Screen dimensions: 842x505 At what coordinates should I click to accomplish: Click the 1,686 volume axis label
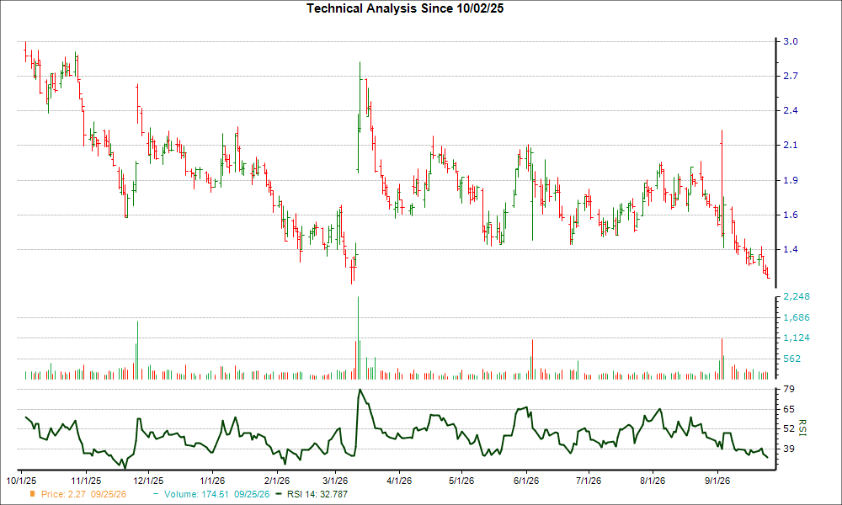[797, 317]
